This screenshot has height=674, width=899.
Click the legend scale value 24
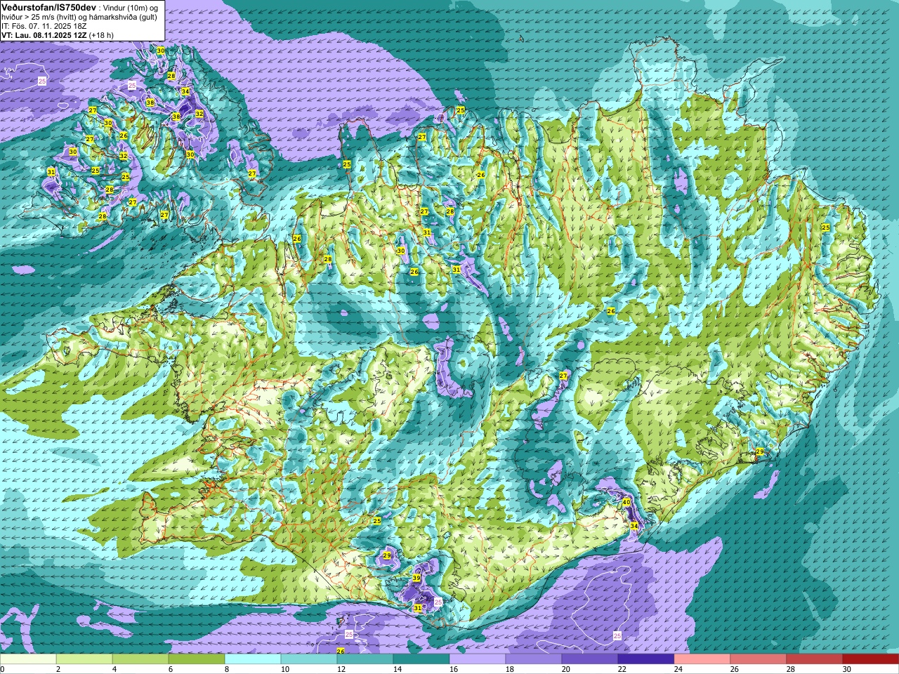point(678,669)
